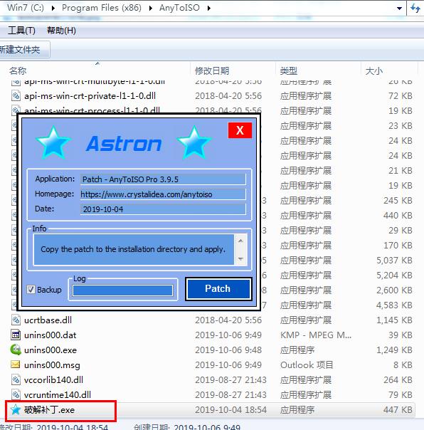
Task: Select the 破解补丁.exe star icon
Action: click(16, 409)
